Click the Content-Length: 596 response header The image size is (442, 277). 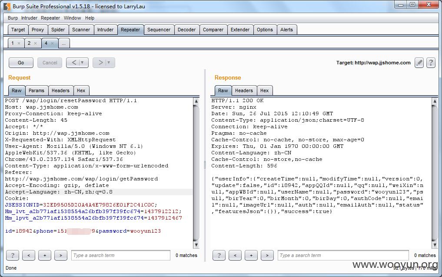[x=244, y=166]
